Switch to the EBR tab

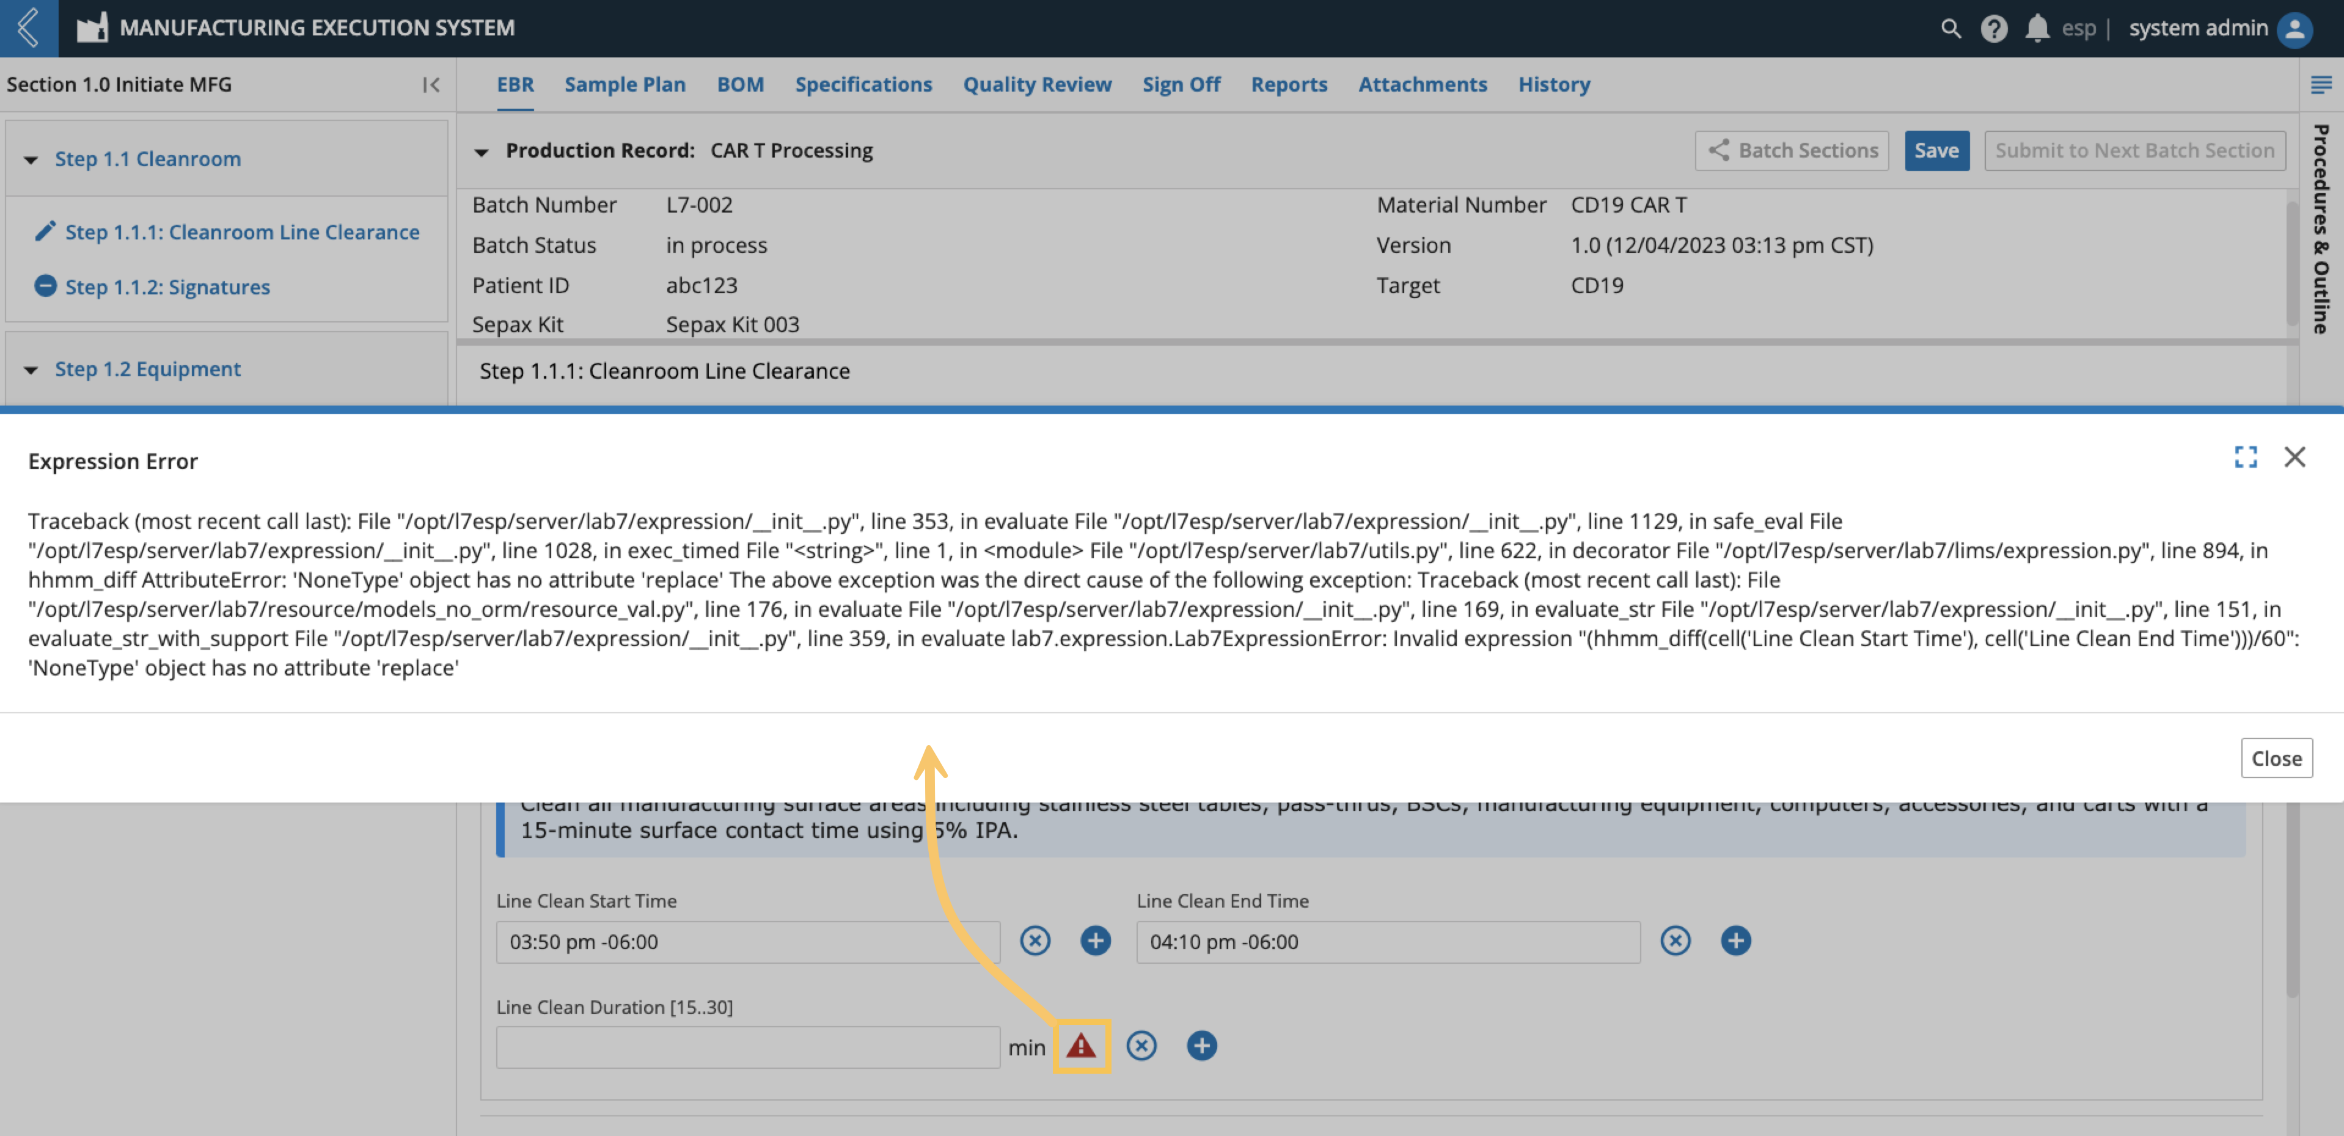(515, 84)
